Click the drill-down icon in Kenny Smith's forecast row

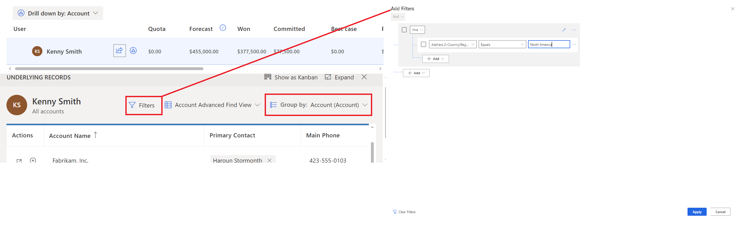[133, 51]
